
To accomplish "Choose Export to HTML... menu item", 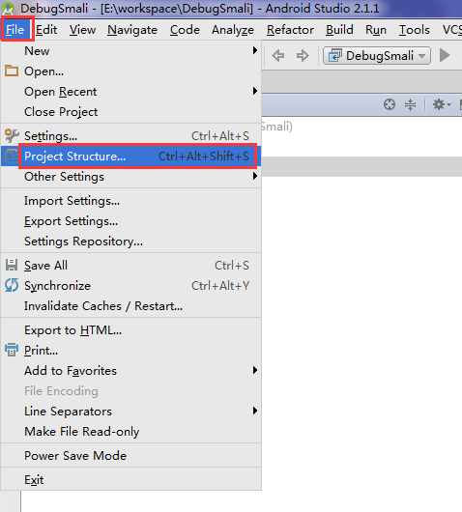I will pyautogui.click(x=130, y=329).
